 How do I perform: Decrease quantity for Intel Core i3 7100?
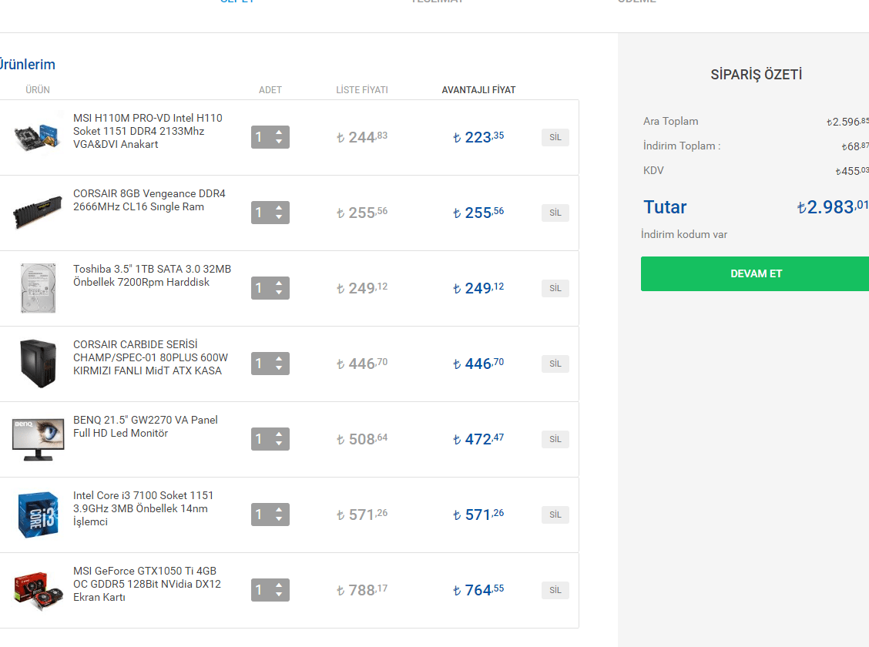[279, 519]
